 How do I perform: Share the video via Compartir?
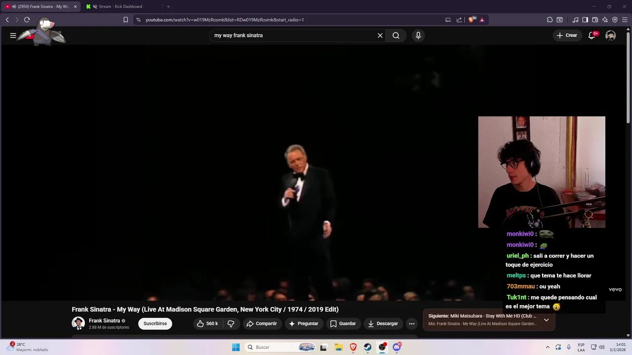(x=262, y=324)
